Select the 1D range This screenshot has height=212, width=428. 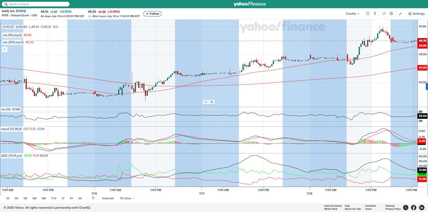click(8, 198)
